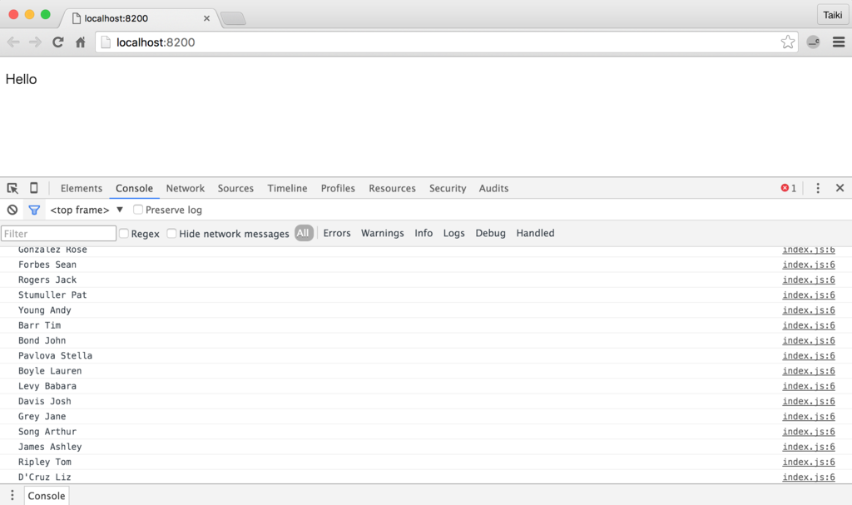Select the Console tab in DevTools
Image resolution: width=852 pixels, height=505 pixels.
pyautogui.click(x=134, y=188)
